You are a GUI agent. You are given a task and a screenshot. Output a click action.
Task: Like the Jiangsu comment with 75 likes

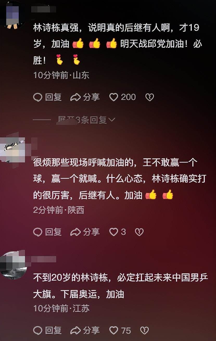[x=114, y=330]
